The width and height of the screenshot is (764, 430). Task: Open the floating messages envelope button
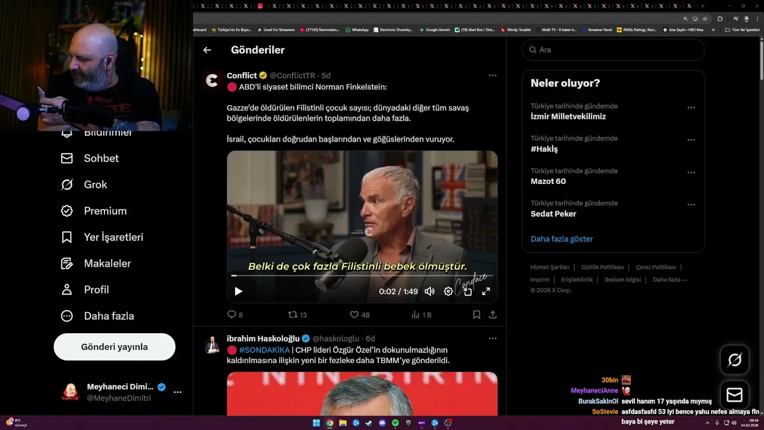pos(735,395)
